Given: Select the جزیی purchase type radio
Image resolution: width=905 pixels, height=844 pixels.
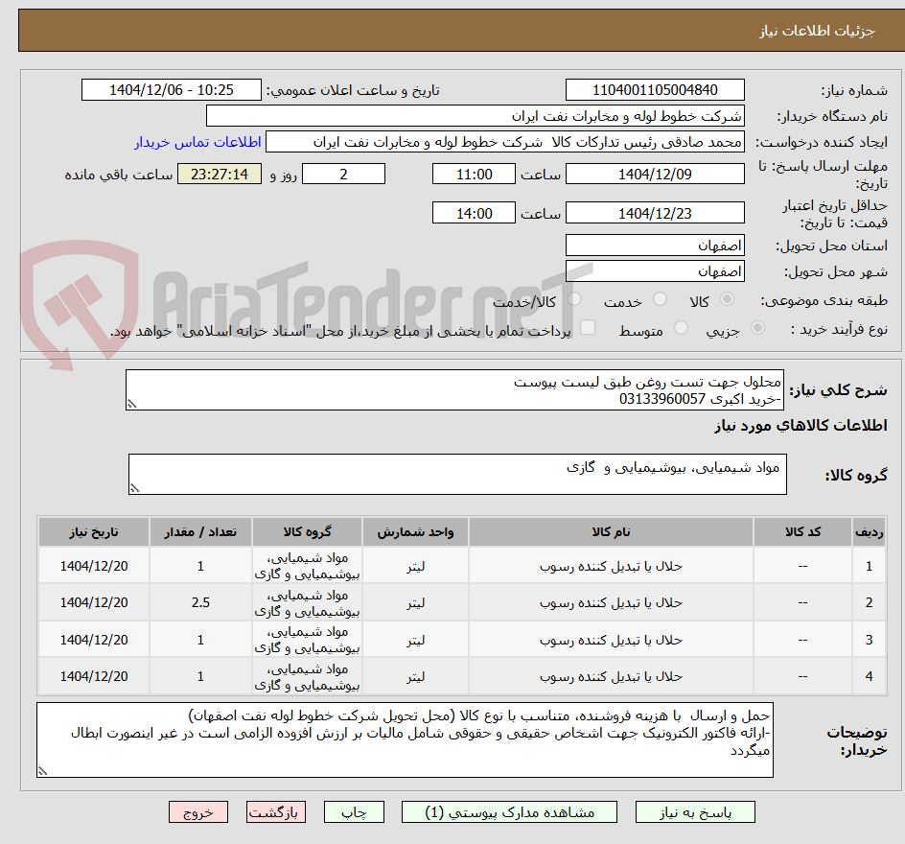Looking at the screenshot, I should (x=757, y=328).
